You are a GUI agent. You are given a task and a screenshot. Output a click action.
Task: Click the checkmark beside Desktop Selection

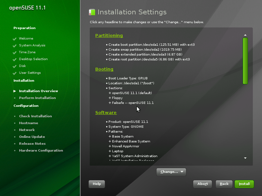[x=15, y=59]
